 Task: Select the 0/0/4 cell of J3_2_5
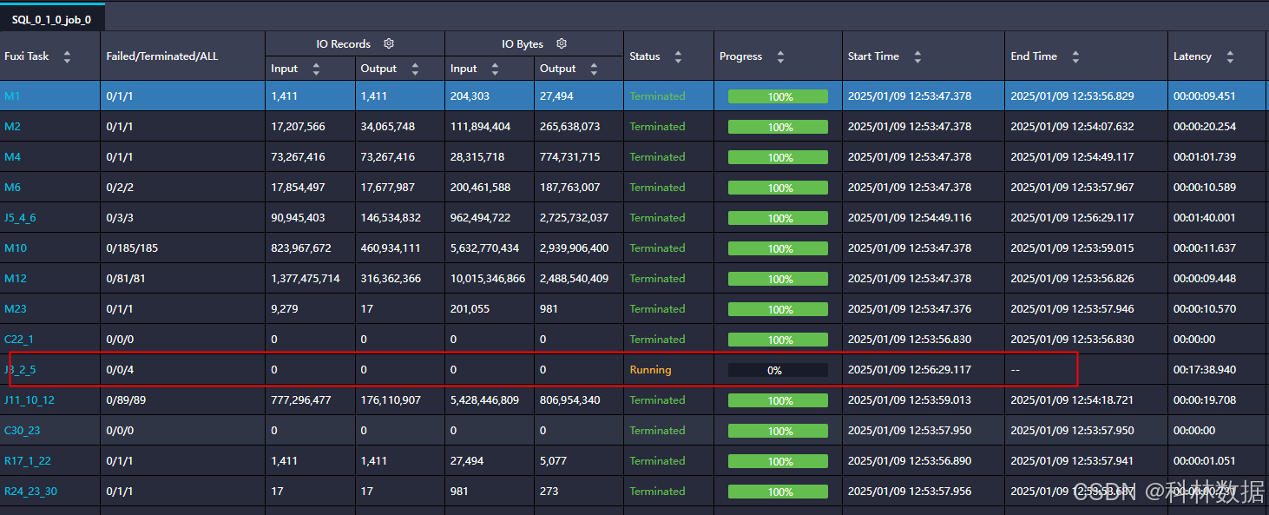click(x=120, y=370)
